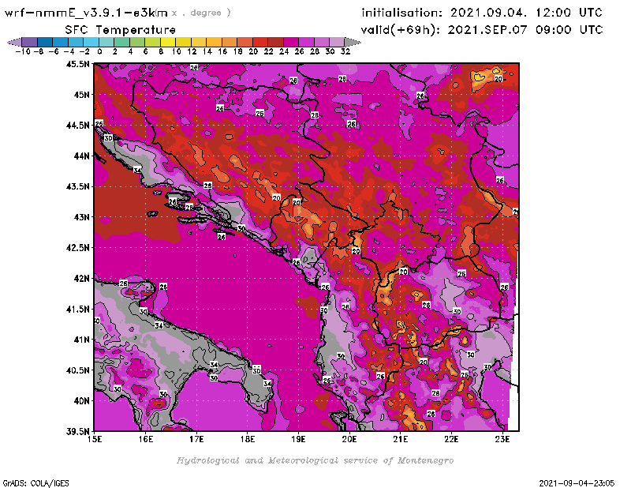Image resolution: width=631 pixels, height=488 pixels.
Task: Select the orchid 28 to 30 colorbar swatch
Action: click(321, 42)
